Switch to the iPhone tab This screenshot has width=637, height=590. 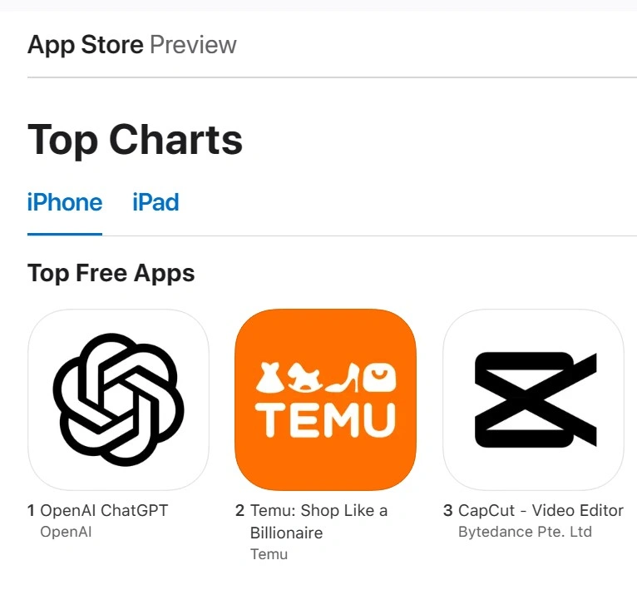click(65, 202)
